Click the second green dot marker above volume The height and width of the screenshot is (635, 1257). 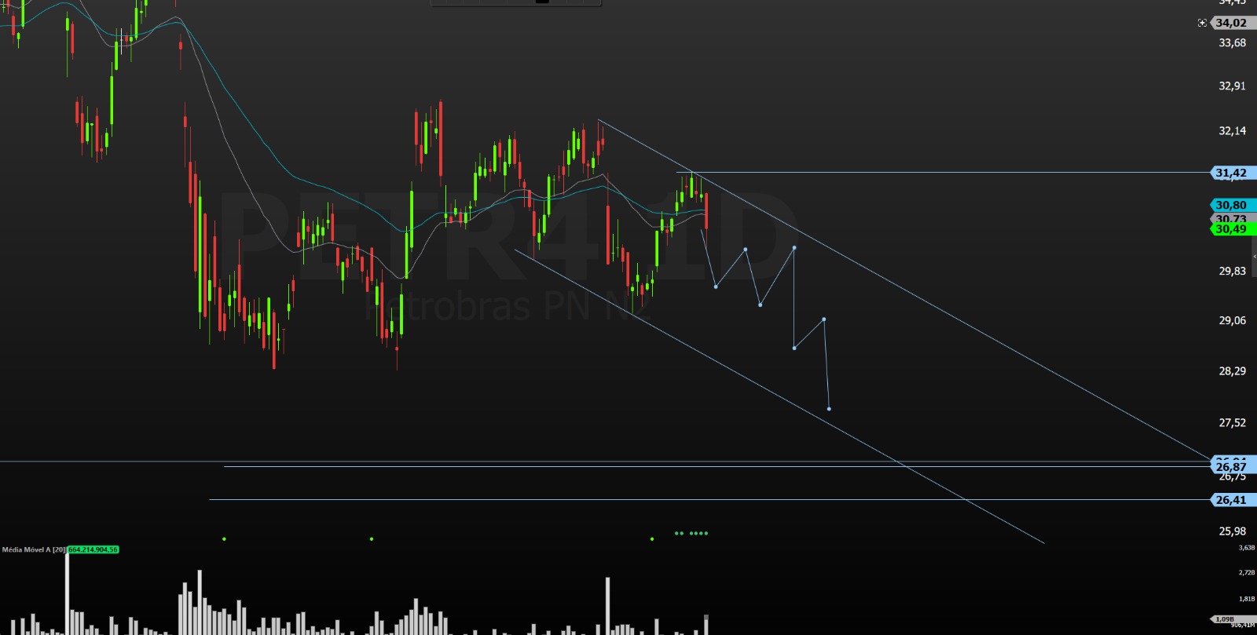click(372, 539)
